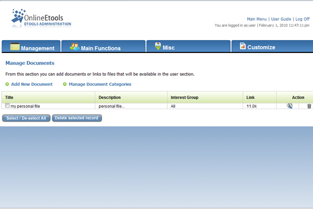The height and width of the screenshot is (209, 313).
Task: Click the Link column header
Action: click(x=259, y=97)
